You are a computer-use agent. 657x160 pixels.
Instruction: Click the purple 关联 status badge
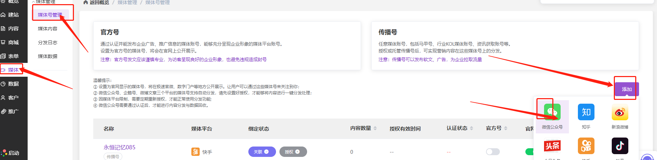pos(261,152)
